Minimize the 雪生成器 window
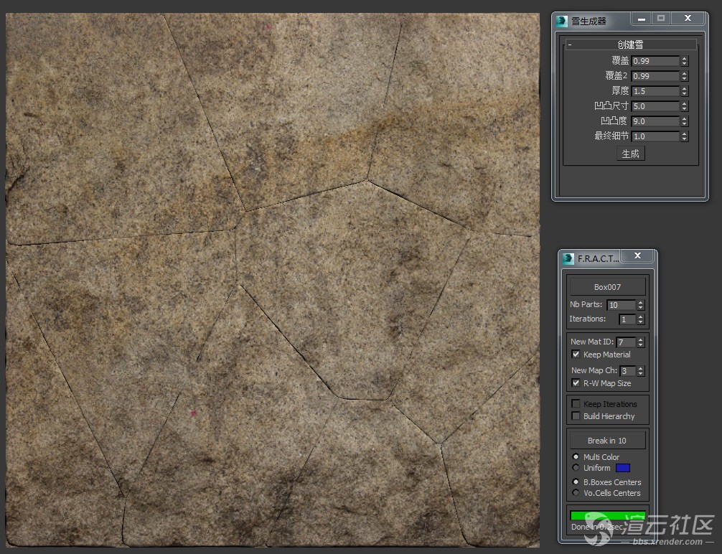722x554 pixels. coord(642,19)
